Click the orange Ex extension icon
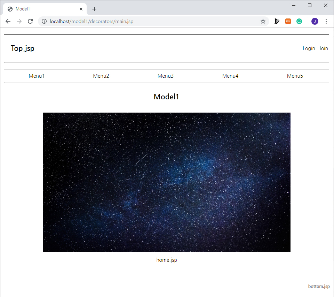Screen dimensions: 334x297 click(x=288, y=21)
